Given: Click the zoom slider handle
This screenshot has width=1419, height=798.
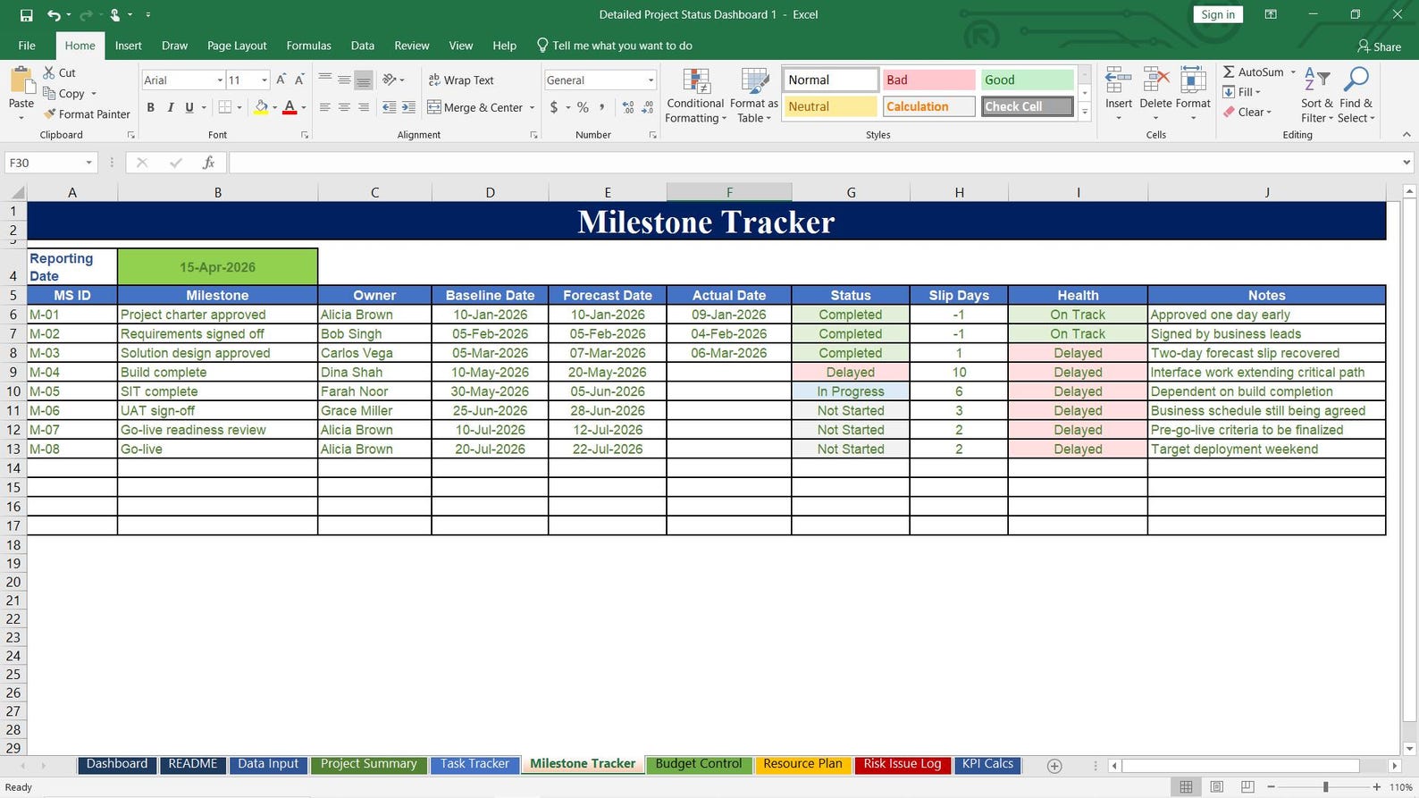Looking at the screenshot, I should click(x=1325, y=787).
